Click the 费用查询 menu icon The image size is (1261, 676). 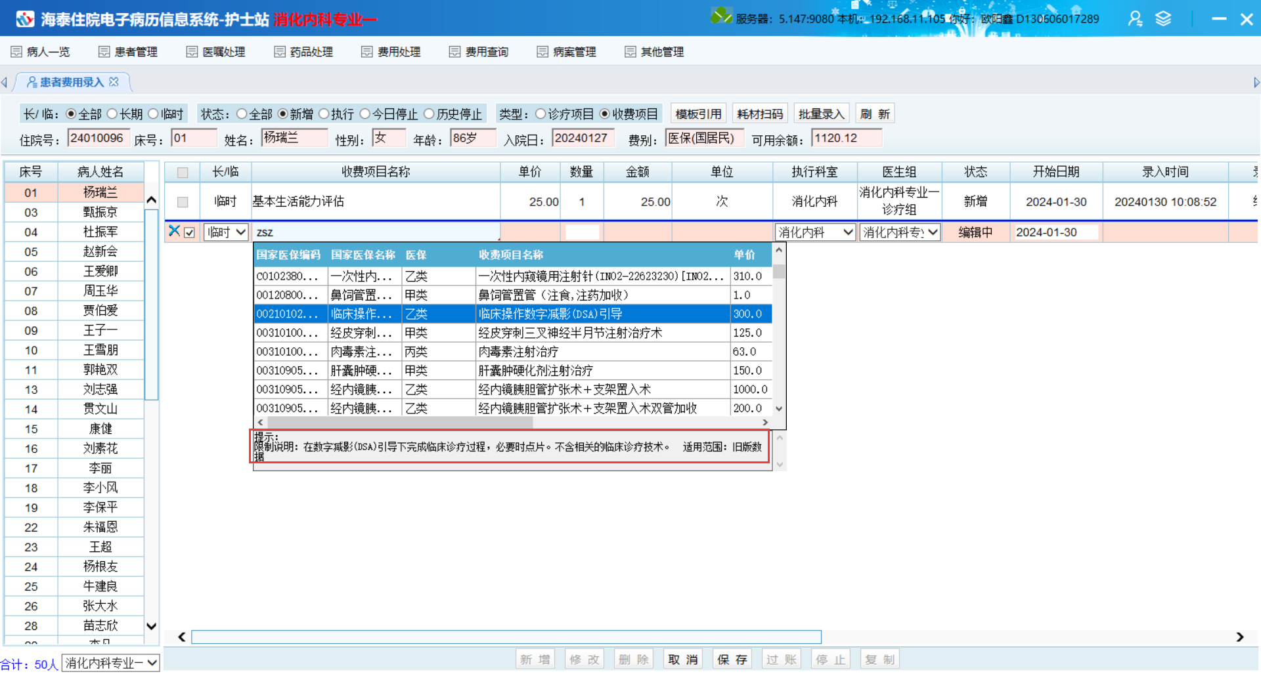coord(454,52)
